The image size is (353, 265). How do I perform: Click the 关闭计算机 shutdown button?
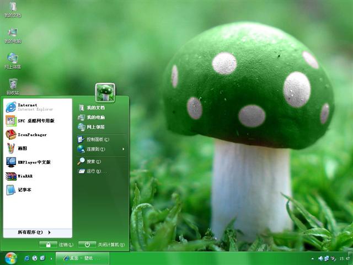pos(102,245)
